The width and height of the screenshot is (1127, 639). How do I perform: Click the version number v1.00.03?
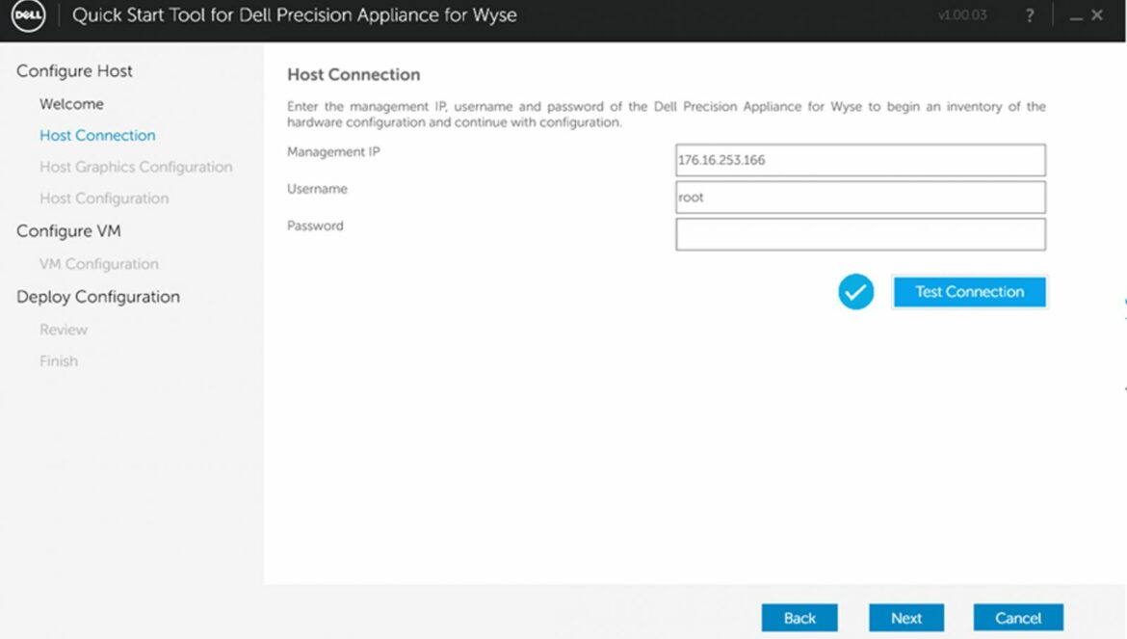pyautogui.click(x=962, y=15)
